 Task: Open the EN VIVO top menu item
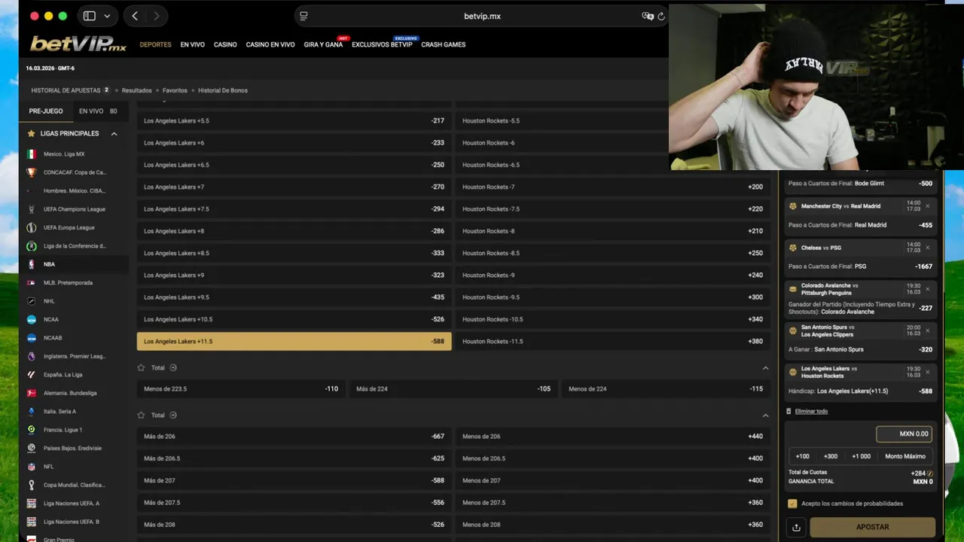click(192, 44)
